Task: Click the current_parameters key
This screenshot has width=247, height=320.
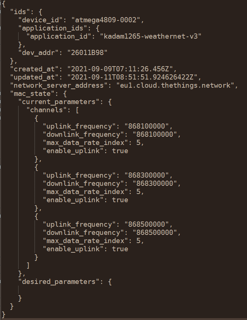Action: click(59, 102)
